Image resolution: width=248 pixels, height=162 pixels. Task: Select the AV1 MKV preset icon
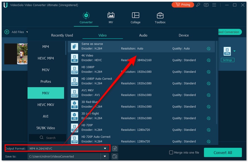[x=74, y=93]
